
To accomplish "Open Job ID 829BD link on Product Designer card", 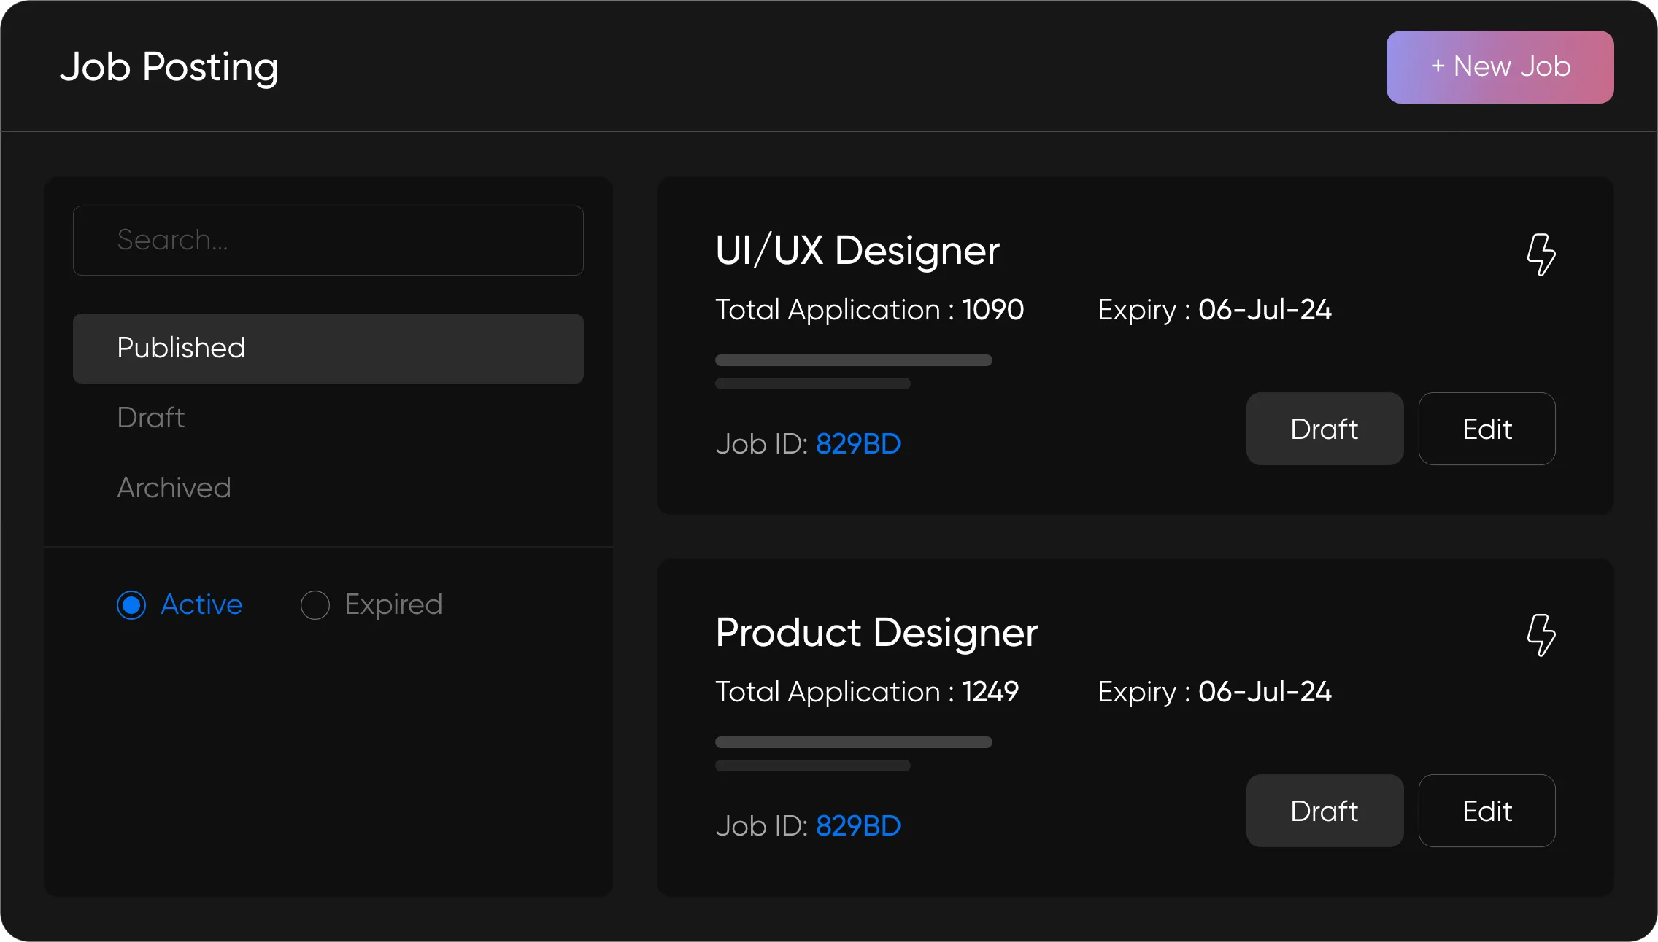I will coord(857,825).
